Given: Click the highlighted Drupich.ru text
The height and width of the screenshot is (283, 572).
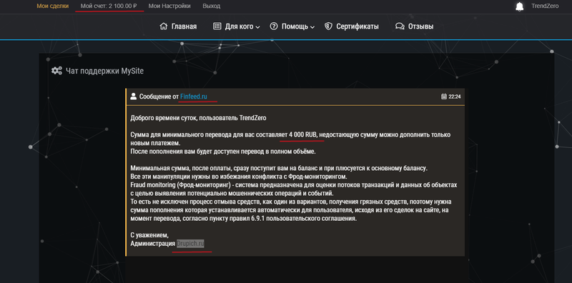Looking at the screenshot, I should [x=190, y=244].
